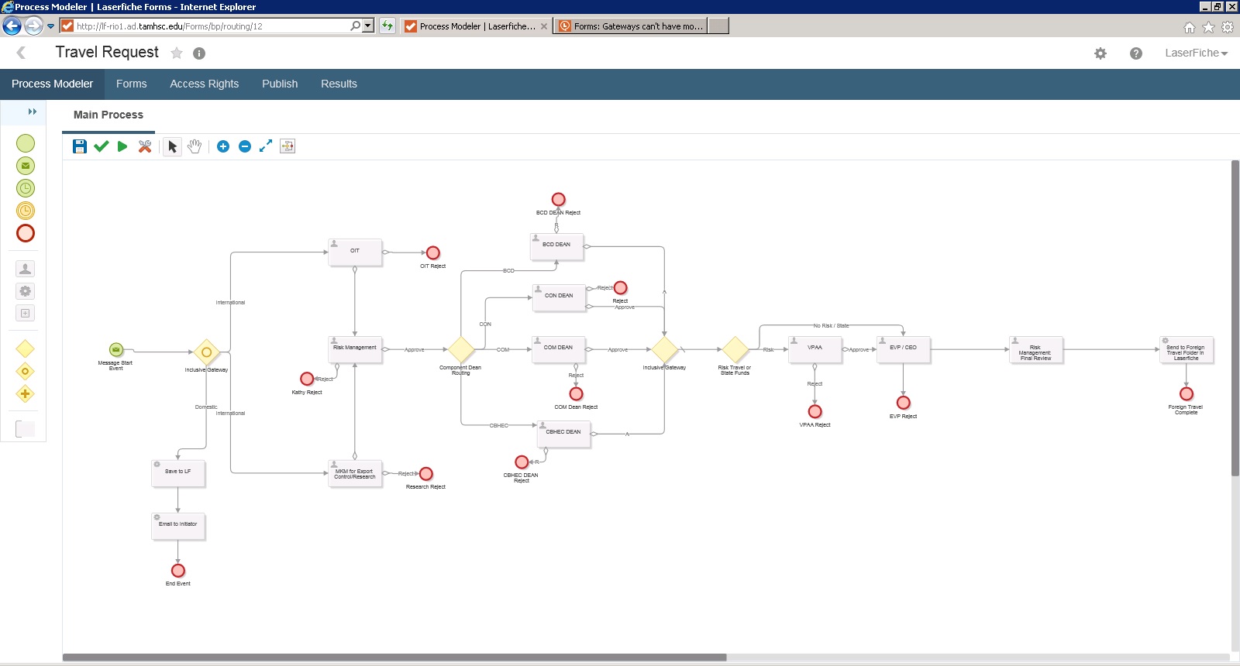Image resolution: width=1240 pixels, height=666 pixels.
Task: Pick the message start event from the palette
Action: click(26, 166)
